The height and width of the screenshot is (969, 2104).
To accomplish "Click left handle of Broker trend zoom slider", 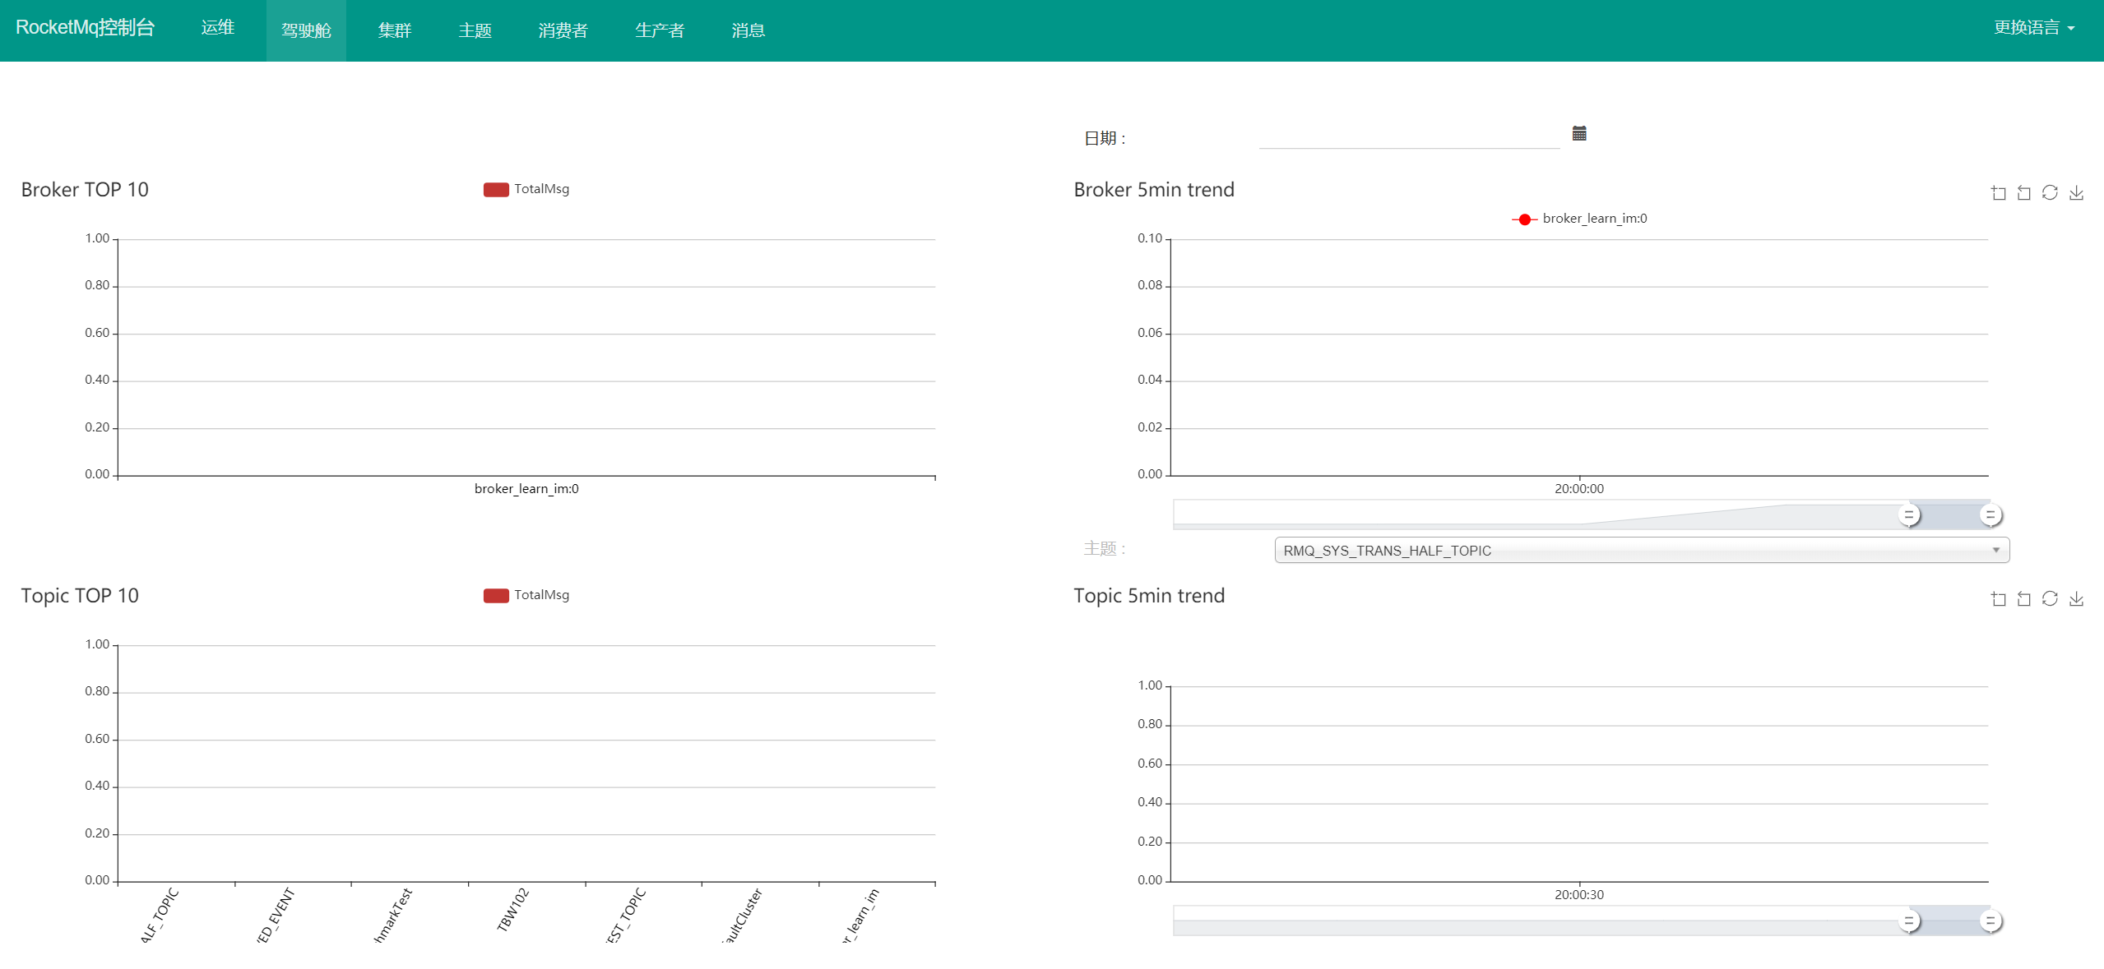I will pyautogui.click(x=1908, y=515).
